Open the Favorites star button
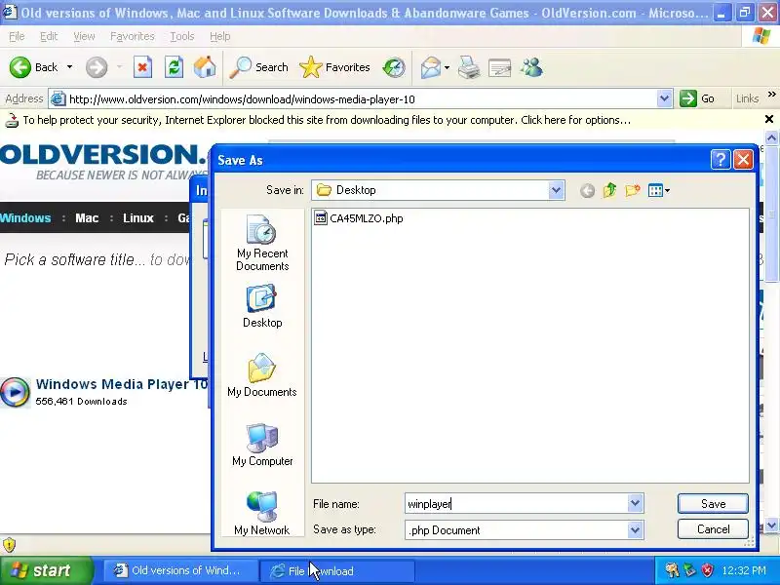The image size is (780, 585). coord(334,67)
